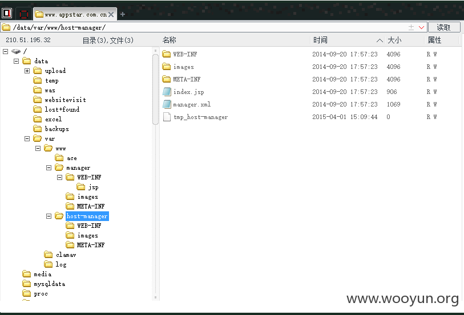Sort by 大小 column header
This screenshot has width=464, height=315.
(x=394, y=40)
